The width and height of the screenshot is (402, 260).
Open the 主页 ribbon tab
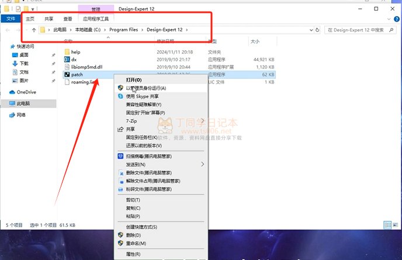pos(30,19)
